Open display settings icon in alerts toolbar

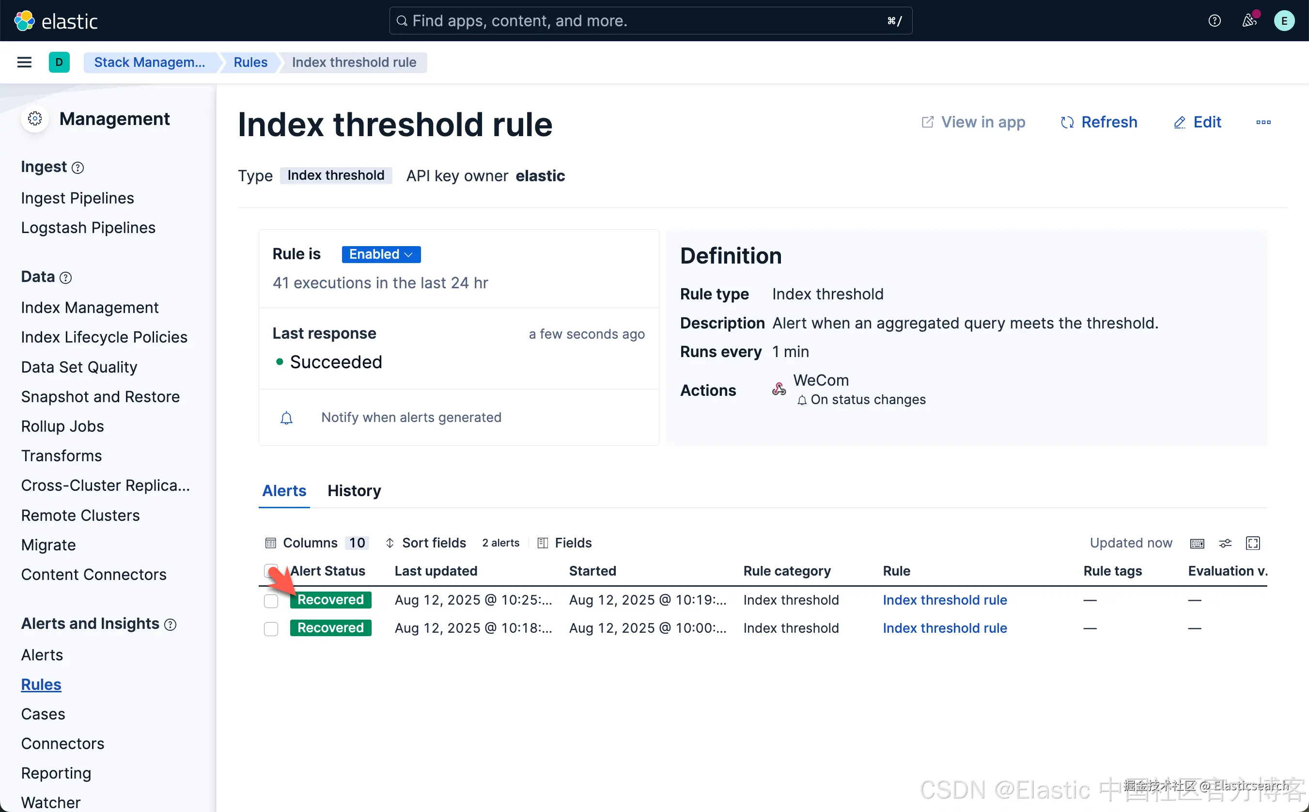pos(1225,544)
